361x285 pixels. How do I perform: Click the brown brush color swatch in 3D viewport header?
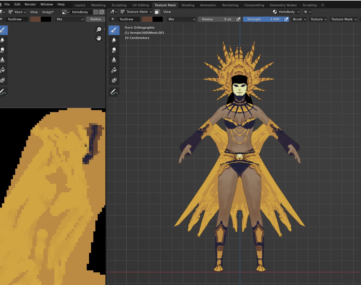tap(147, 19)
